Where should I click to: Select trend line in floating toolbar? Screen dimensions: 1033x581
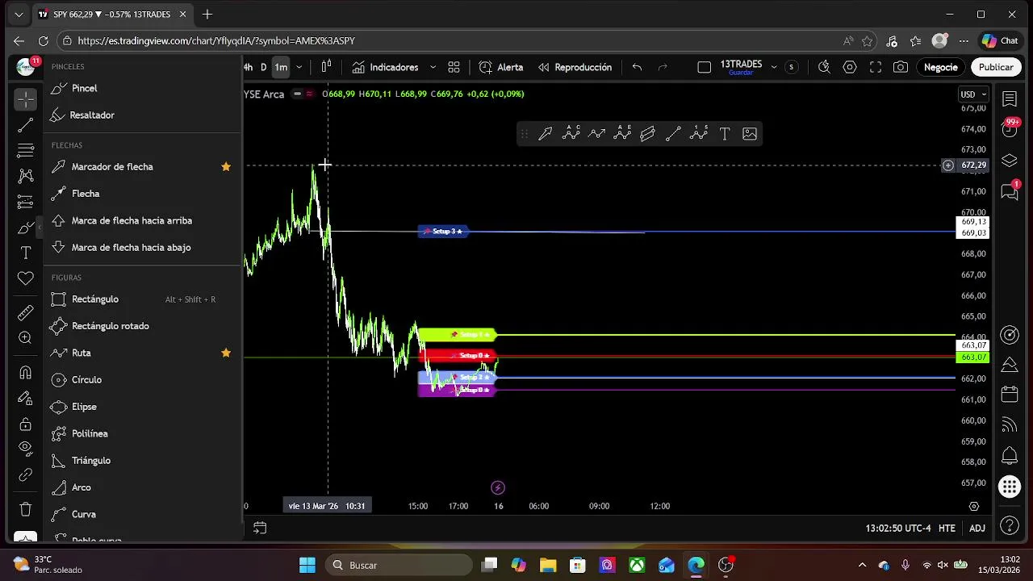click(673, 134)
